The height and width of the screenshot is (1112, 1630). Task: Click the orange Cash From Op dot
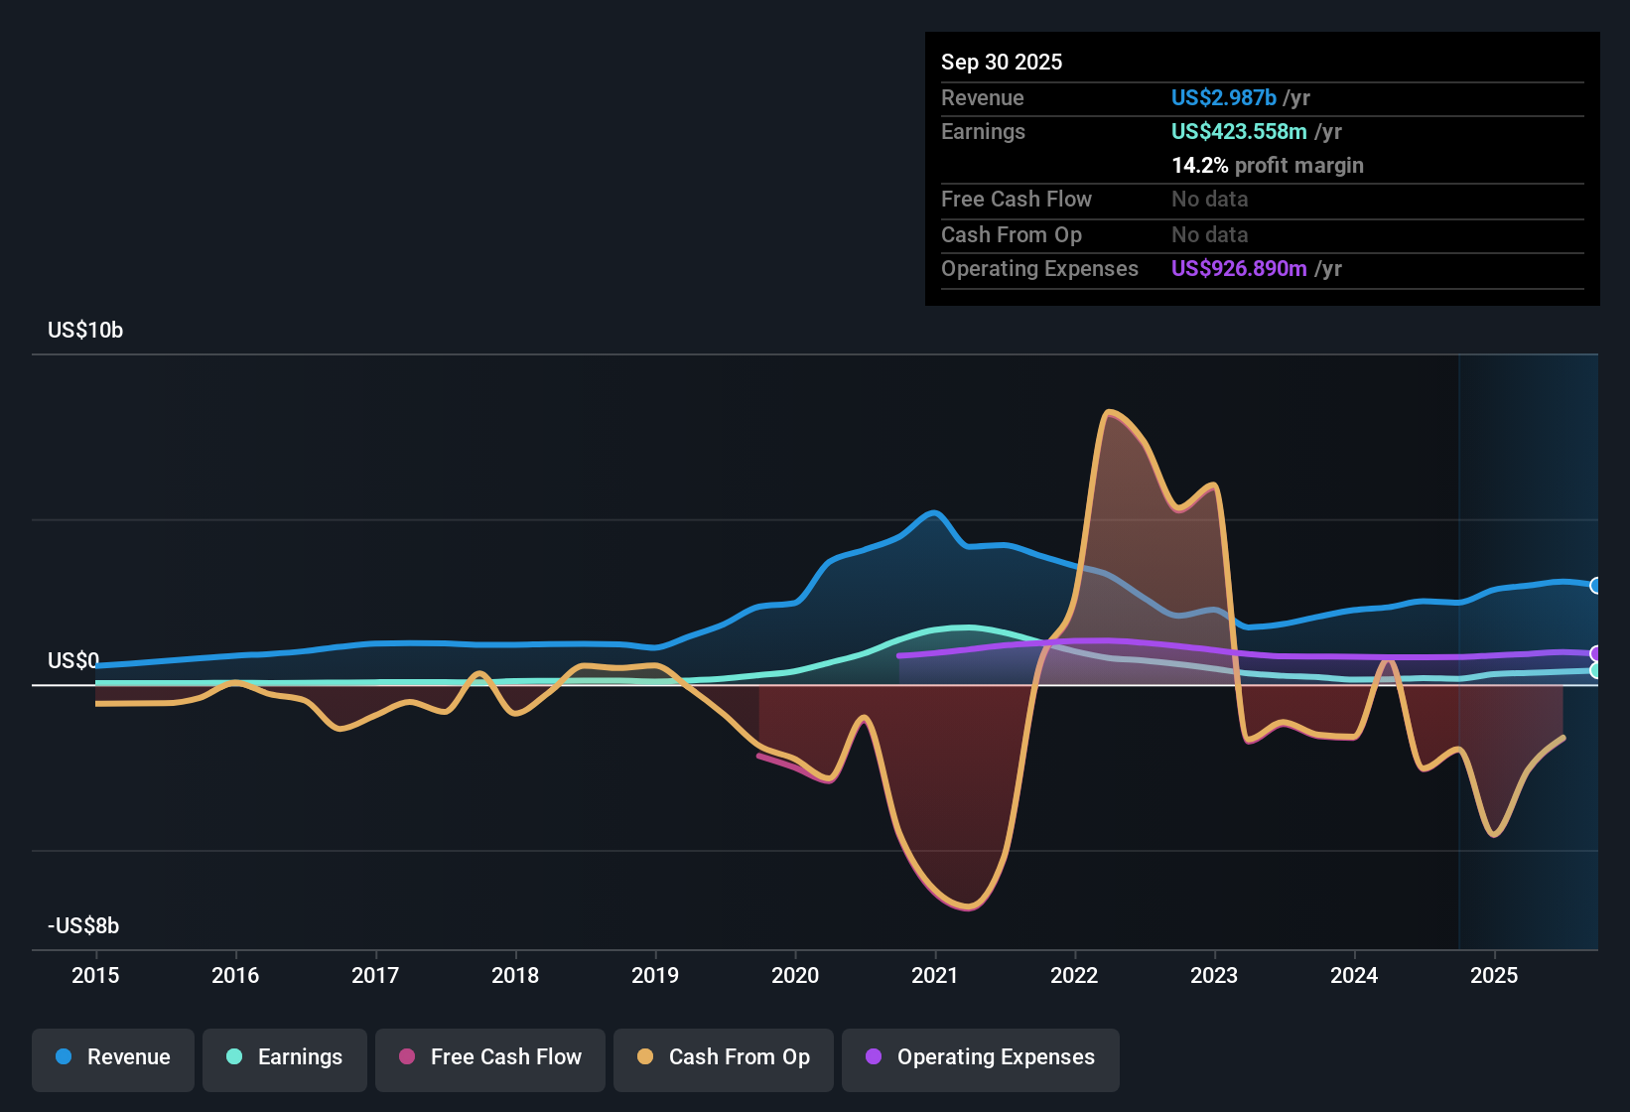coord(645,1057)
